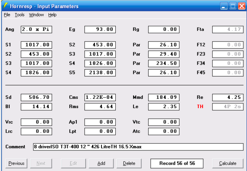The width and height of the screenshot is (247, 171).
Task: Click the Record 56 of 56 box
Action: (177, 163)
